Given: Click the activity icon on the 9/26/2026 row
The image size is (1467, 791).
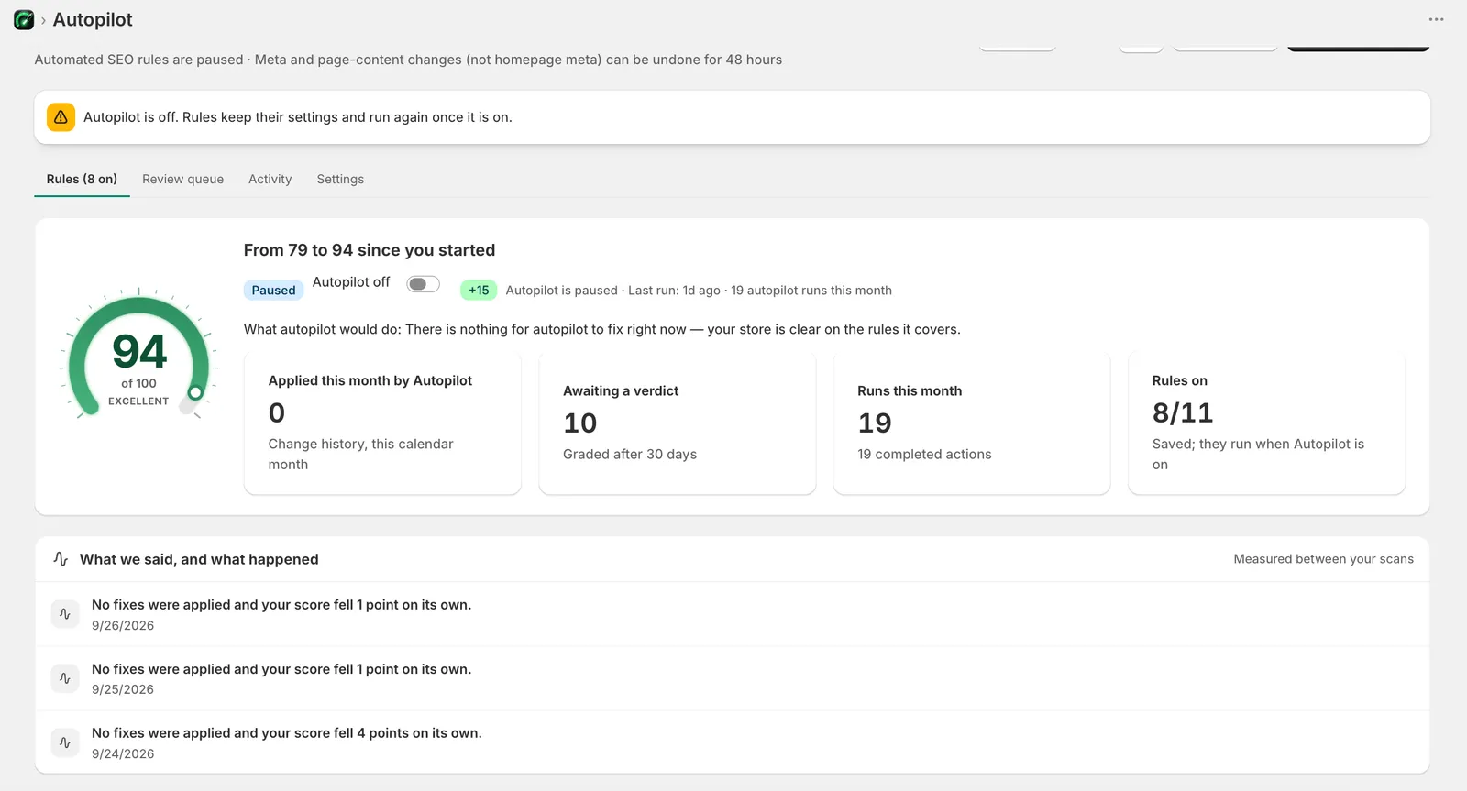Looking at the screenshot, I should click(65, 614).
